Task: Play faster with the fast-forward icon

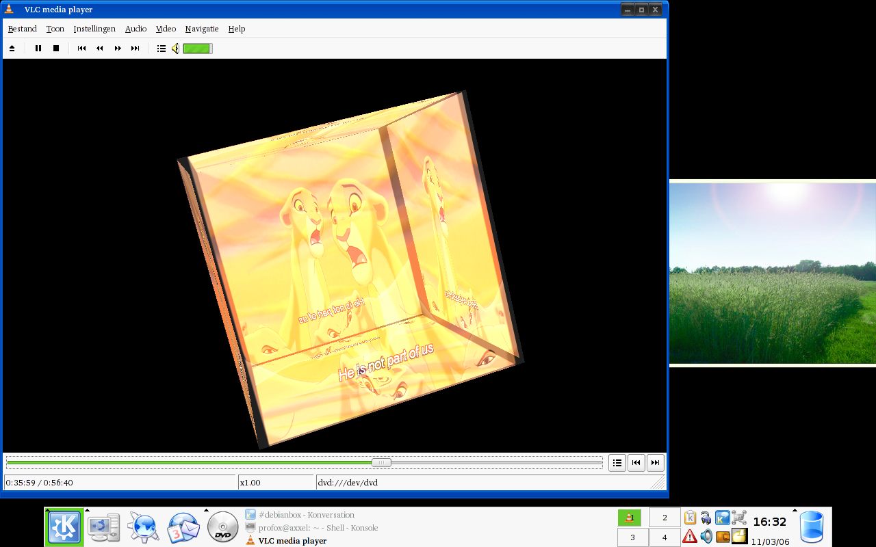Action: (x=118, y=49)
